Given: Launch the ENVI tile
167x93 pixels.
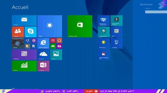Looking at the screenshot, I should point(117,32).
